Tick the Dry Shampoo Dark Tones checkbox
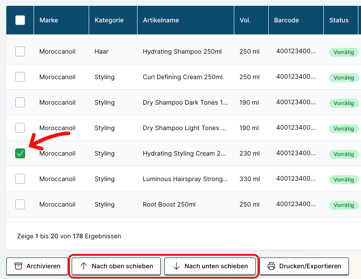 20,102
